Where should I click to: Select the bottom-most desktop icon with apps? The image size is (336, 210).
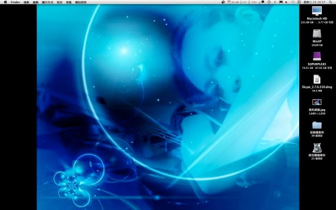317,148
